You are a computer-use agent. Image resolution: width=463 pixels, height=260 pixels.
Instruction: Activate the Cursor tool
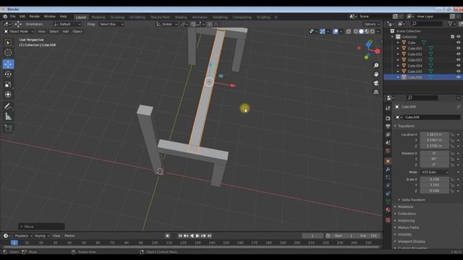click(8, 53)
